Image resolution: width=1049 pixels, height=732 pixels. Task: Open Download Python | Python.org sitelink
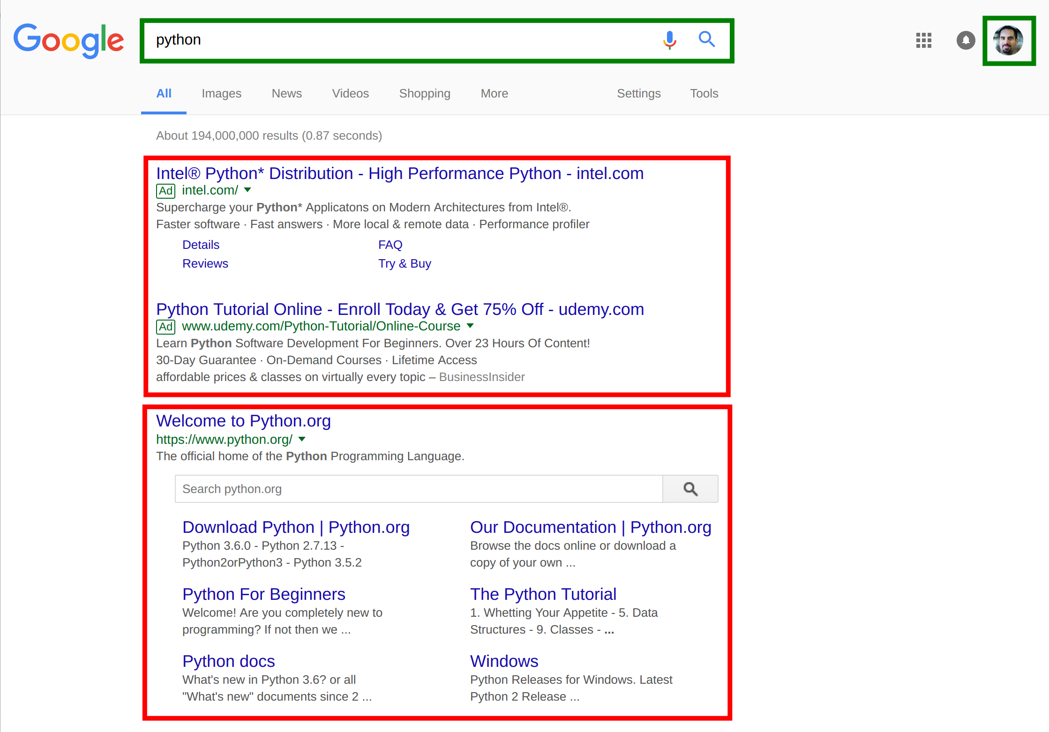tap(296, 527)
